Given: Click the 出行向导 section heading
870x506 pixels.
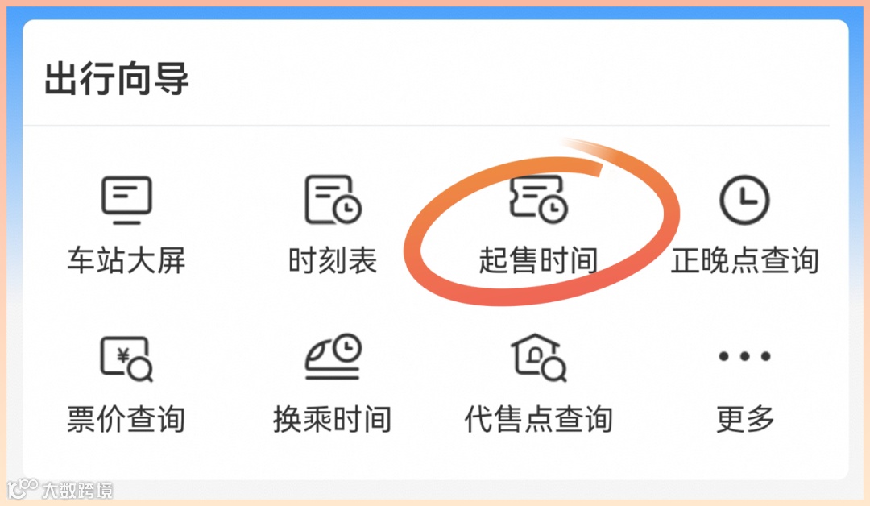Looking at the screenshot, I should pos(117,78).
